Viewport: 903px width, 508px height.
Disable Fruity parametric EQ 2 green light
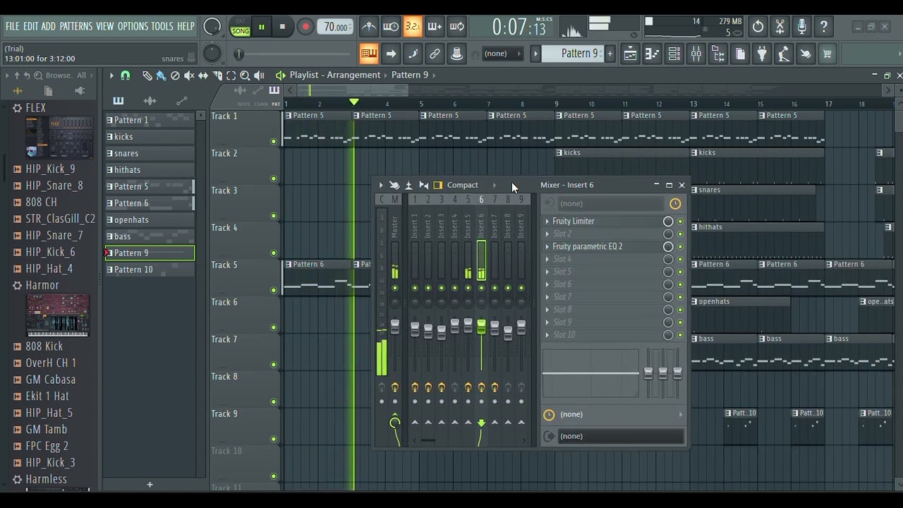(x=680, y=247)
